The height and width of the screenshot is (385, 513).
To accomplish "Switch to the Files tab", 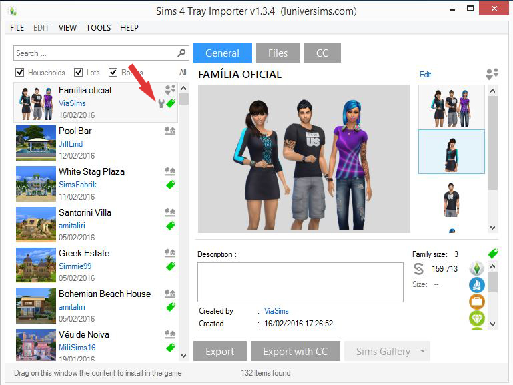I will tap(278, 53).
